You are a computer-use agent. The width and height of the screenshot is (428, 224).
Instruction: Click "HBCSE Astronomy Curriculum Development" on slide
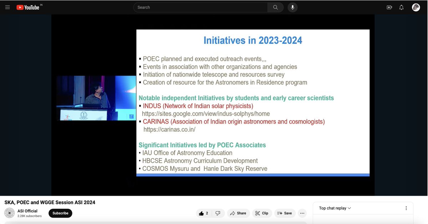[200, 161]
